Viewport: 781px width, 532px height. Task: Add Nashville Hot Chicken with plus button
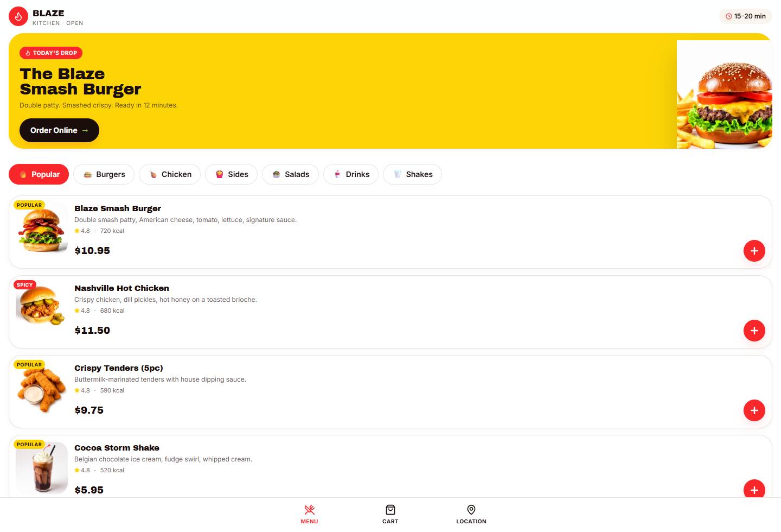[754, 331]
